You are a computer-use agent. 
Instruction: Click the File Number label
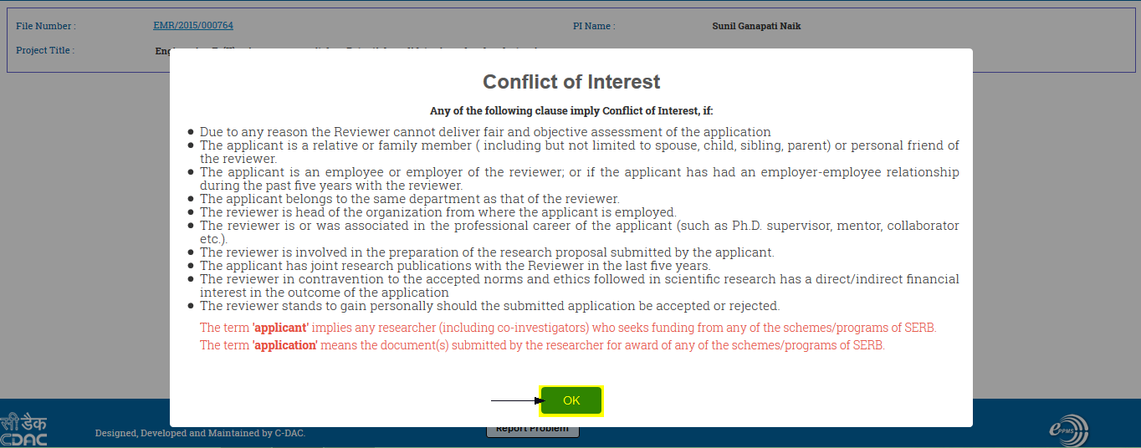click(x=45, y=26)
